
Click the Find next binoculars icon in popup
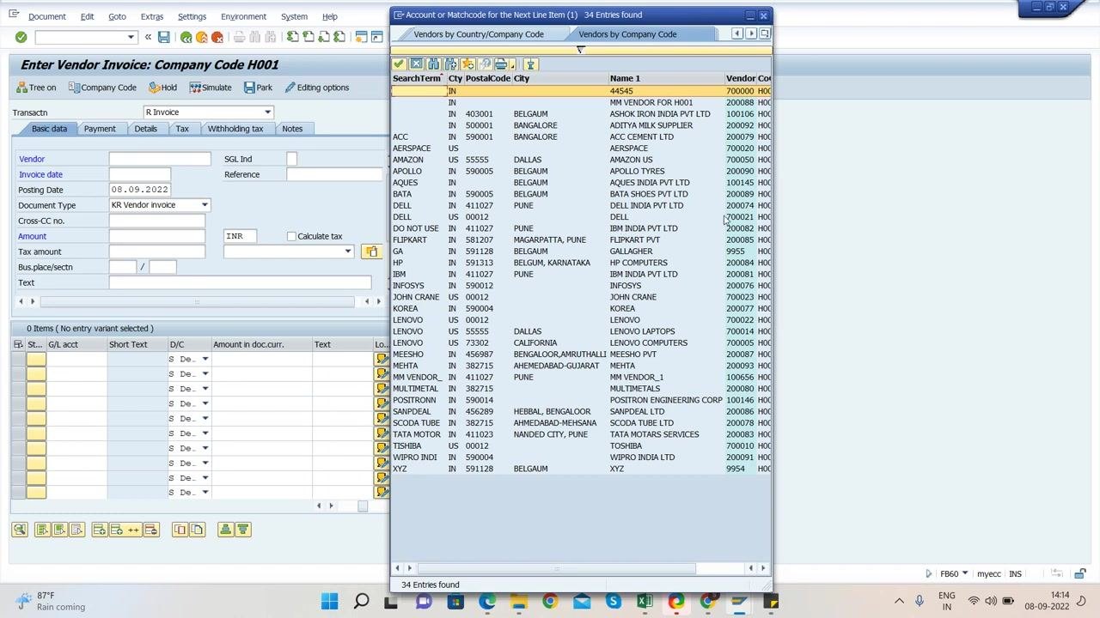tap(450, 64)
